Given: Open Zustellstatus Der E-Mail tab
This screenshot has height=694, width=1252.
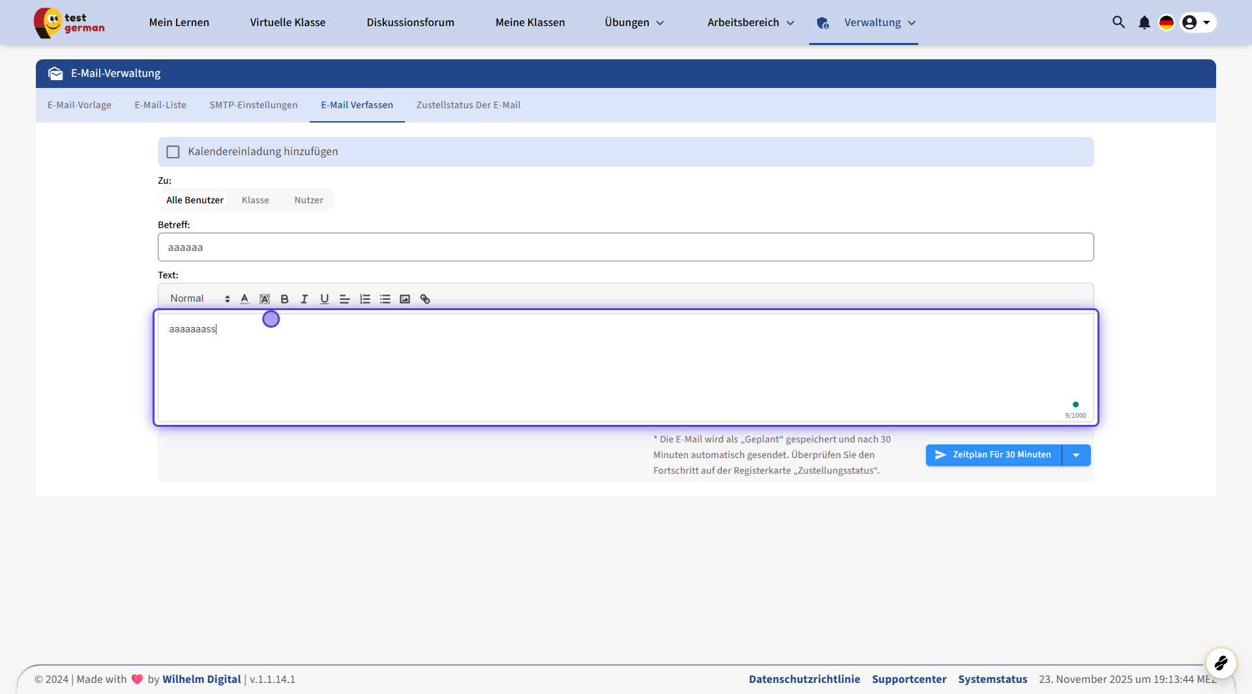Looking at the screenshot, I should click(x=468, y=105).
